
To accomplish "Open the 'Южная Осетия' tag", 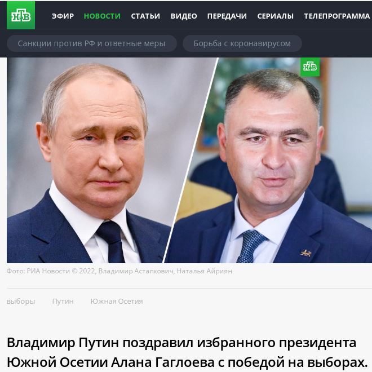I will 117,302.
